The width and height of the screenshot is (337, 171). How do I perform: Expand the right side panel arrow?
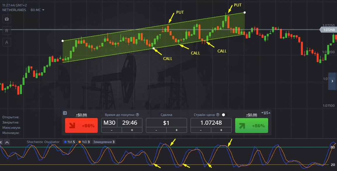[332, 81]
